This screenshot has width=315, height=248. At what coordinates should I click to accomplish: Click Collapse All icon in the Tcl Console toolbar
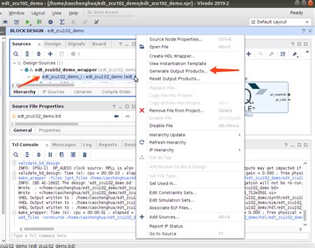point(27,155)
